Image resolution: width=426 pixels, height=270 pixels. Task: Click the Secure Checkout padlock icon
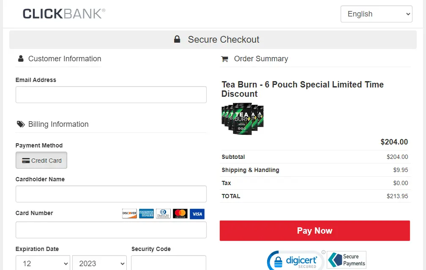point(177,39)
